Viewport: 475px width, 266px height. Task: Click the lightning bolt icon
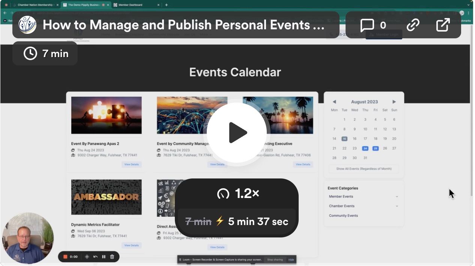point(220,221)
